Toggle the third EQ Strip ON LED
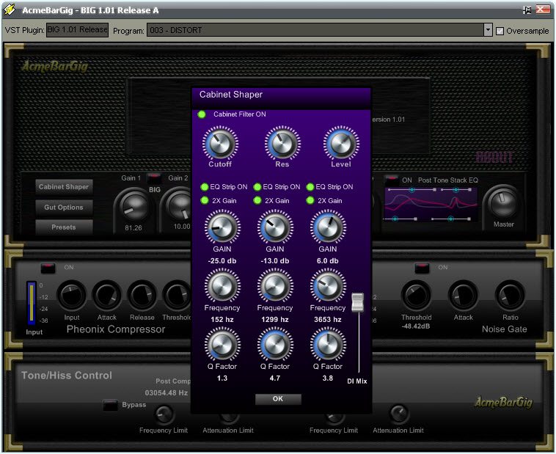This screenshot has height=454, width=556. pos(310,186)
